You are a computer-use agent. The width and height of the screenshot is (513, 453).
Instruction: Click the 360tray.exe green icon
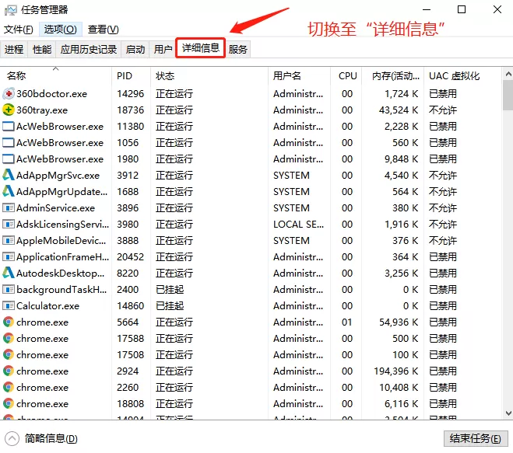[9, 110]
